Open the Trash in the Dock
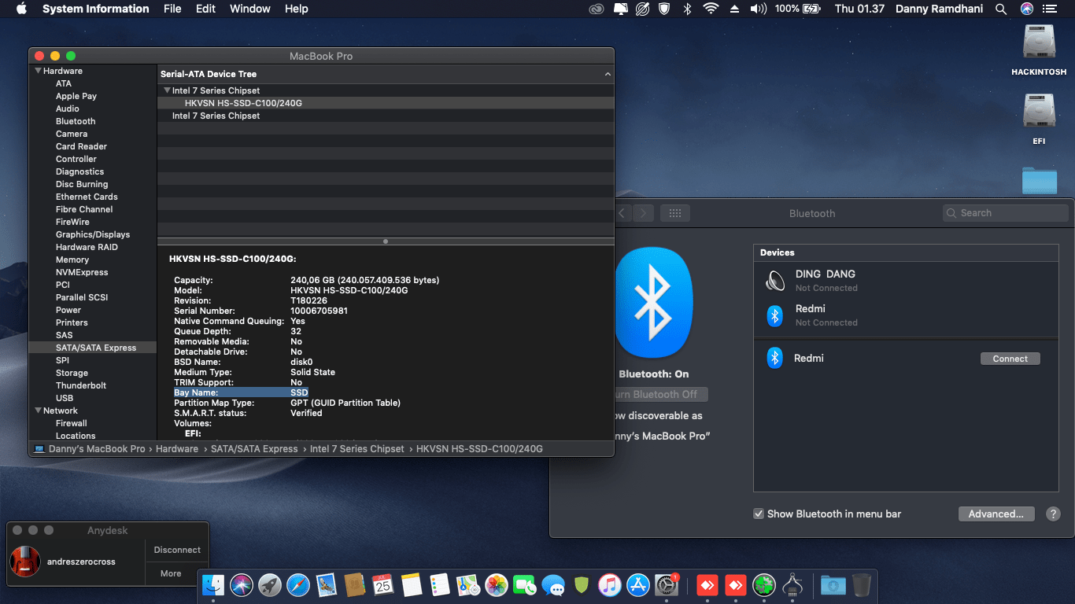This screenshot has height=604, width=1075. tap(862, 585)
